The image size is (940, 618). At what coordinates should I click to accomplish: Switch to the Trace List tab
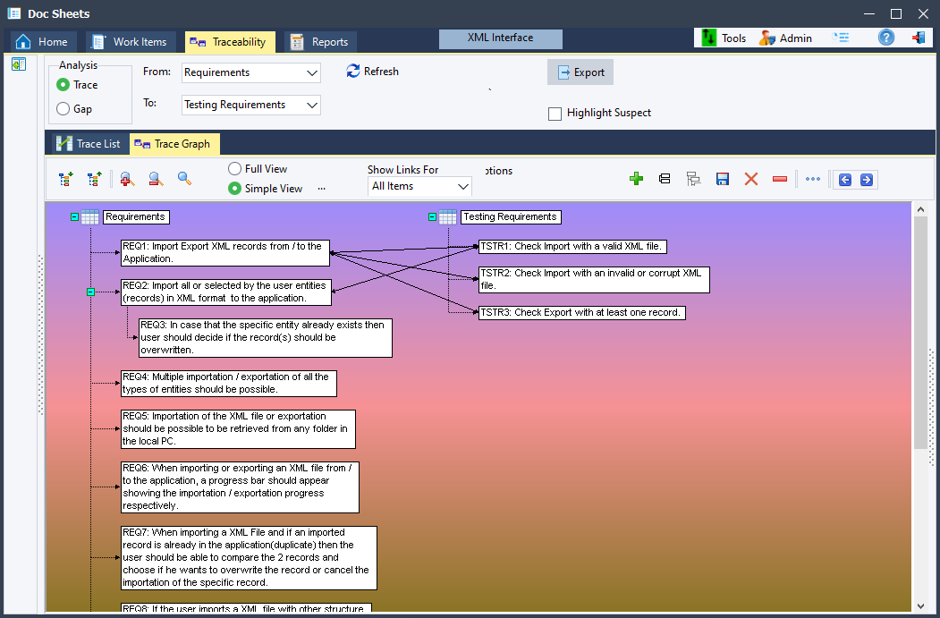tap(88, 143)
